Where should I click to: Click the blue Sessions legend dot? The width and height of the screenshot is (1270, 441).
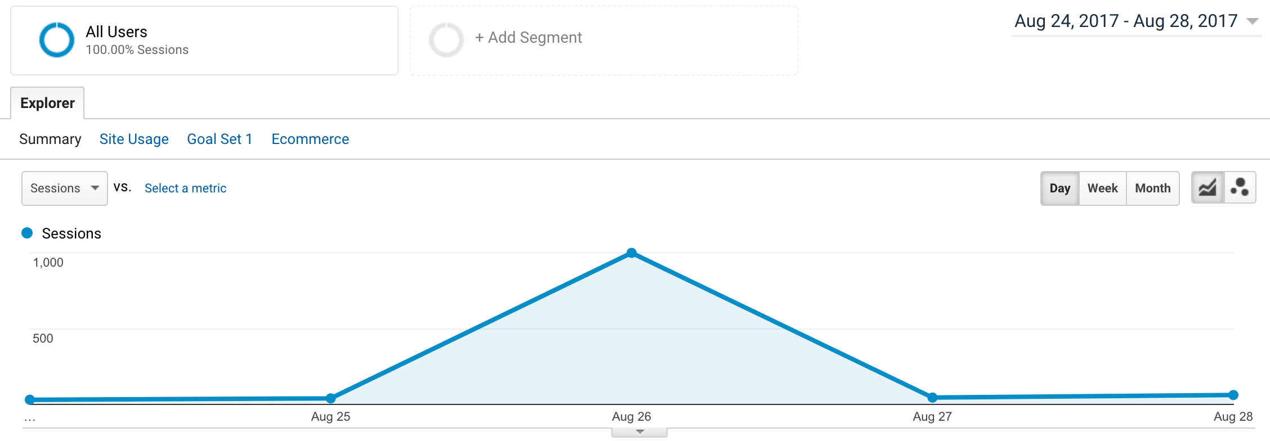click(27, 233)
